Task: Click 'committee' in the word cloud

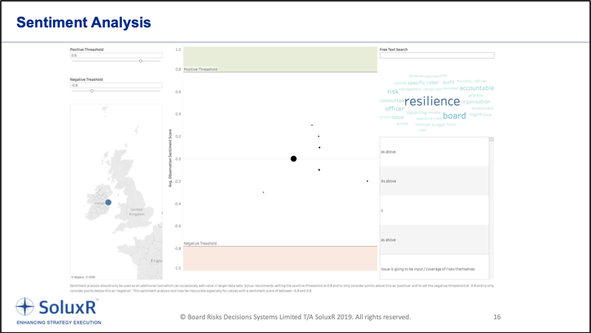Action: tap(391, 101)
